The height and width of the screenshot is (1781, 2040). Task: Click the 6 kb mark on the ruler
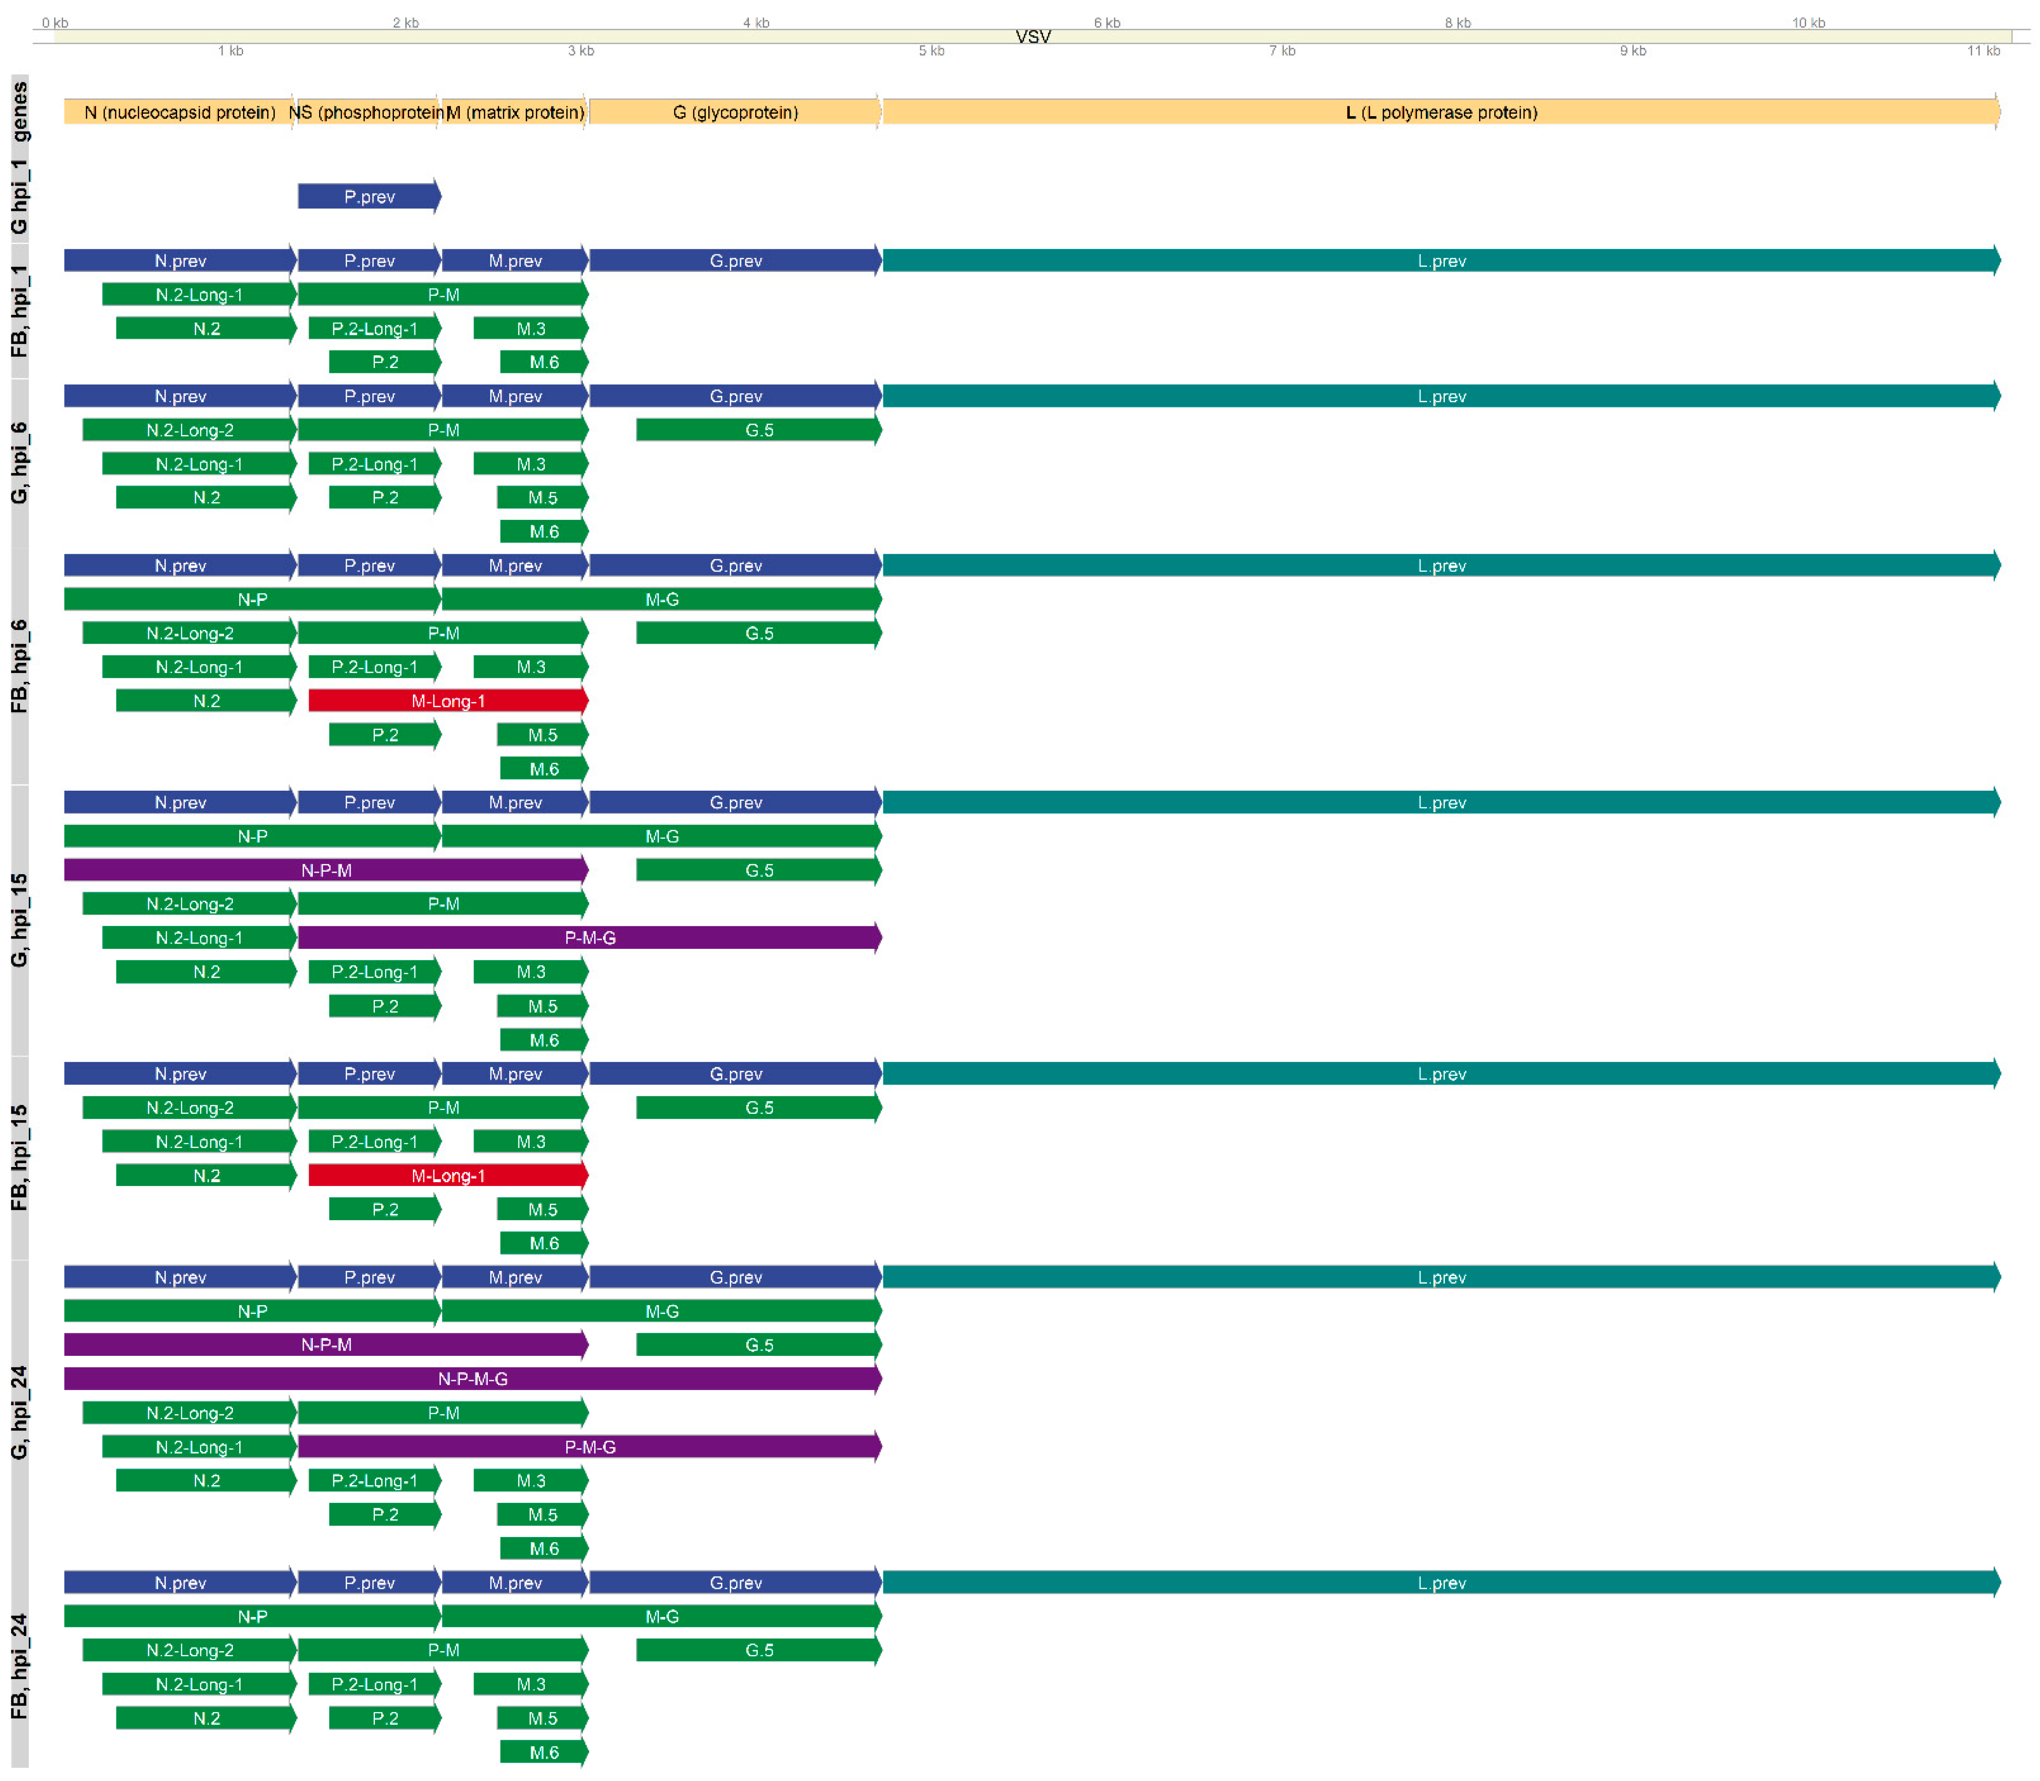point(1107,22)
